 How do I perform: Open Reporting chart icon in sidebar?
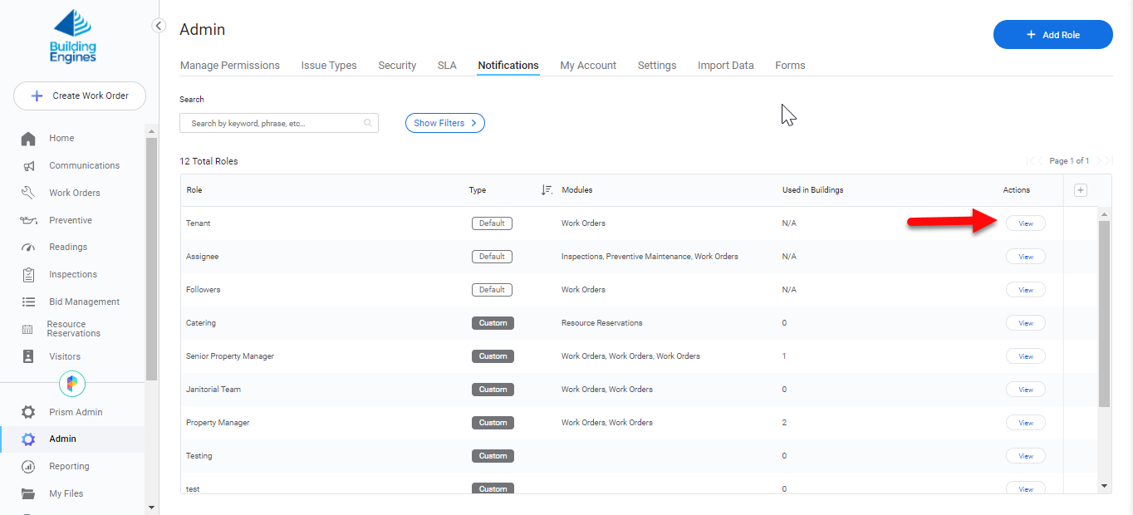click(28, 467)
